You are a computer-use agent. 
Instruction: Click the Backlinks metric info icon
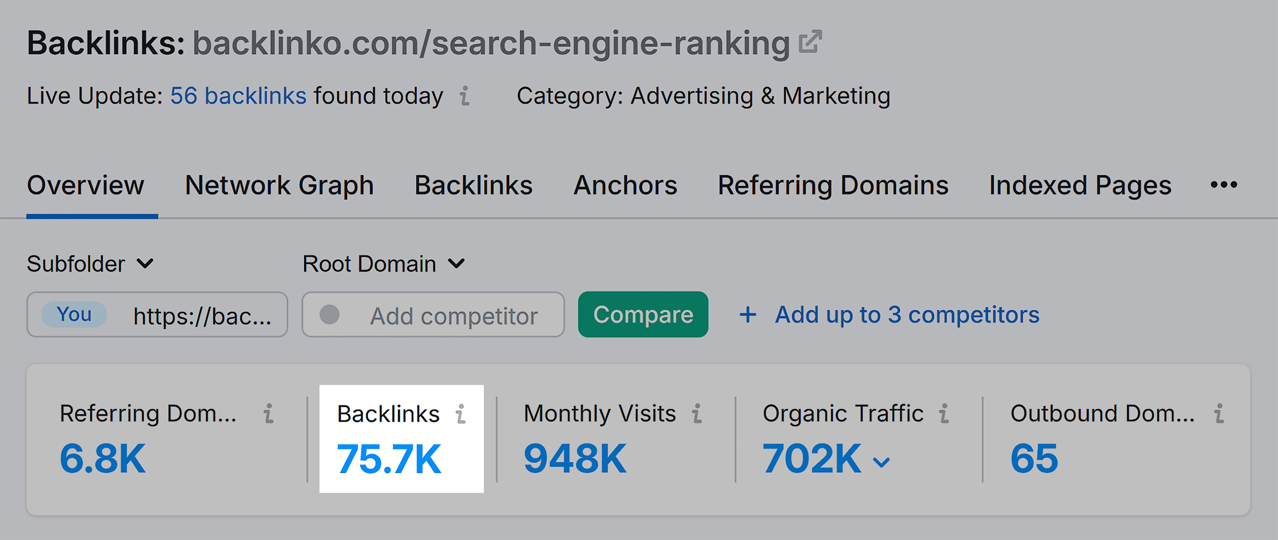[461, 414]
